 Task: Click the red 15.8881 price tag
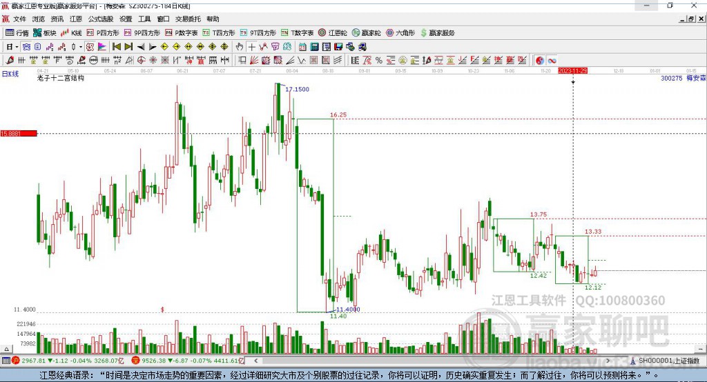19,133
